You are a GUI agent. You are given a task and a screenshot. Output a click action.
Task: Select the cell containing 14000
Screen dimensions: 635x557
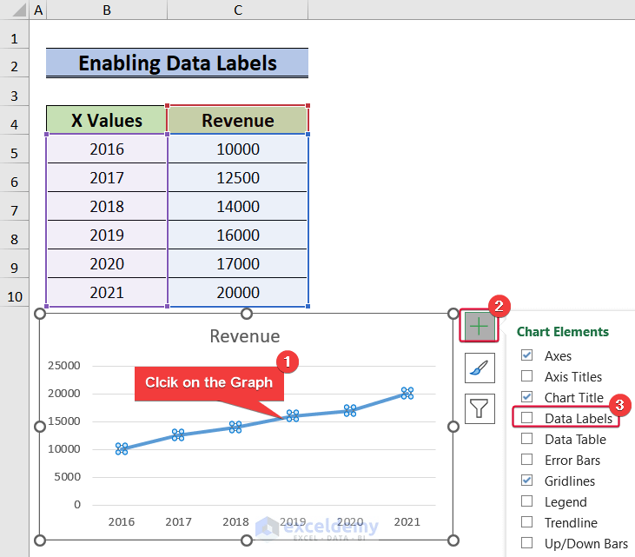click(x=238, y=206)
